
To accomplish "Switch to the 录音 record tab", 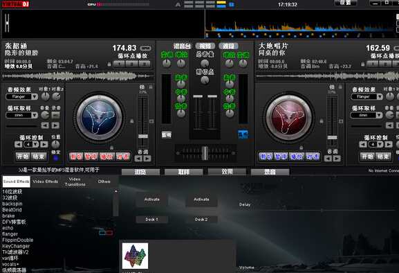I will tap(270, 172).
